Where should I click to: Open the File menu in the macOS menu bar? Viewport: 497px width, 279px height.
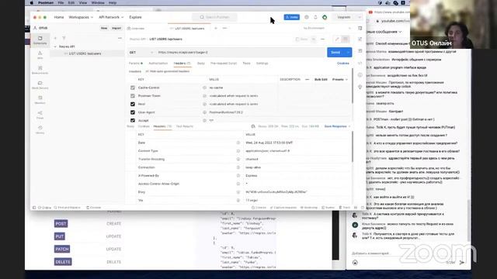point(61,3)
